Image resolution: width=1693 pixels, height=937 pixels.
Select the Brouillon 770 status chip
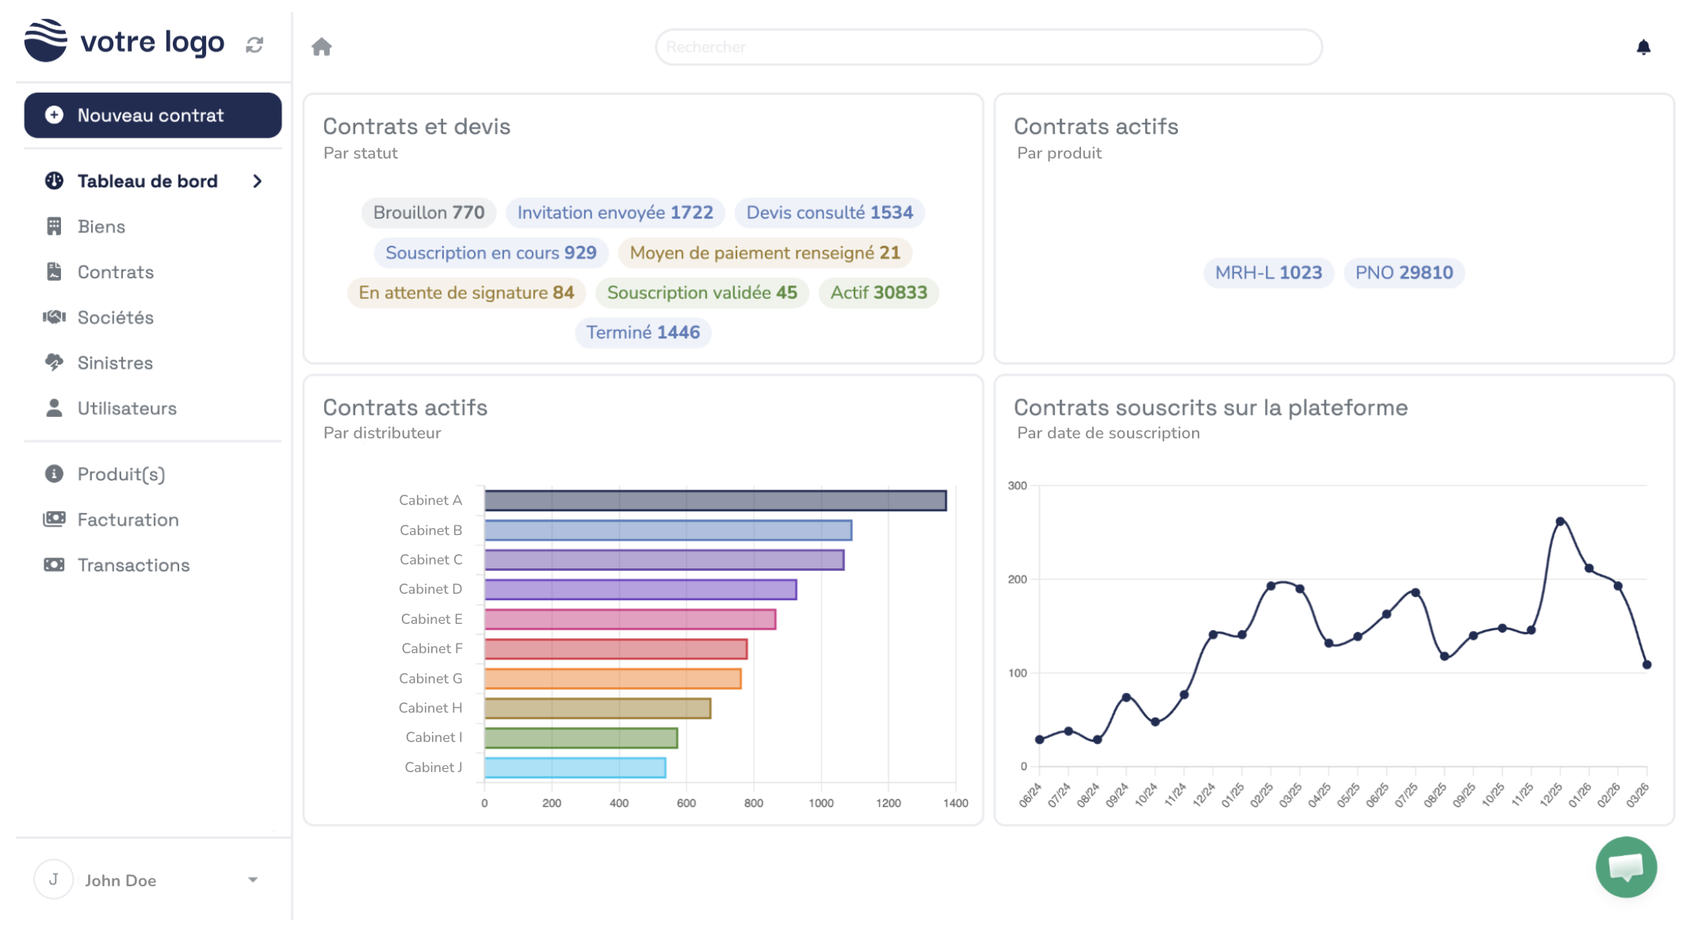(x=428, y=212)
